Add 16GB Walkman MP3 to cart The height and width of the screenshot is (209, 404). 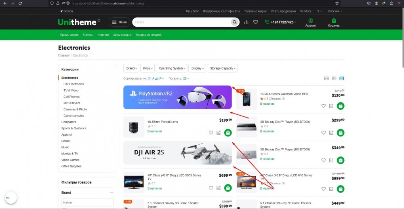[x=341, y=106]
